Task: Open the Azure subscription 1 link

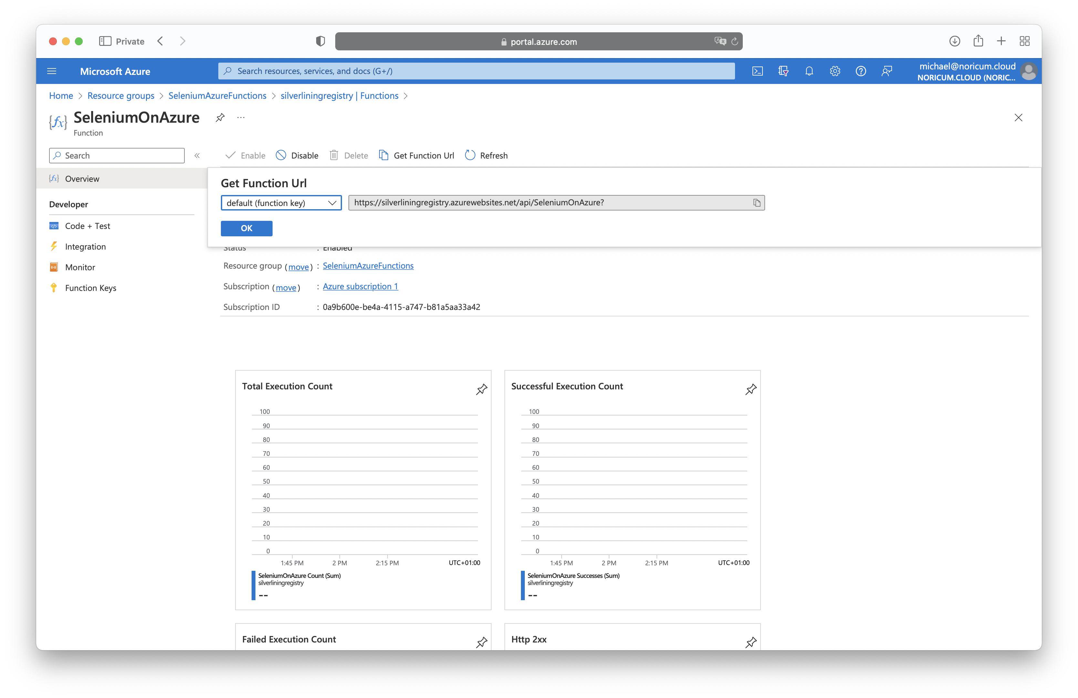Action: pos(360,287)
